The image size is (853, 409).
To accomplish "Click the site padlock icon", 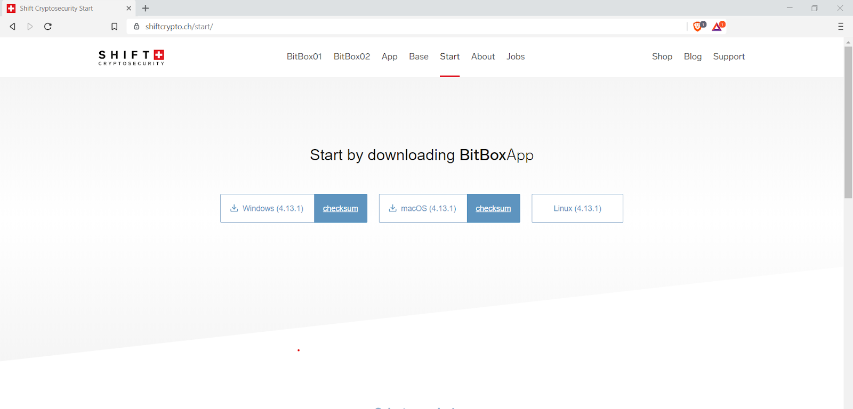I will coord(136,27).
